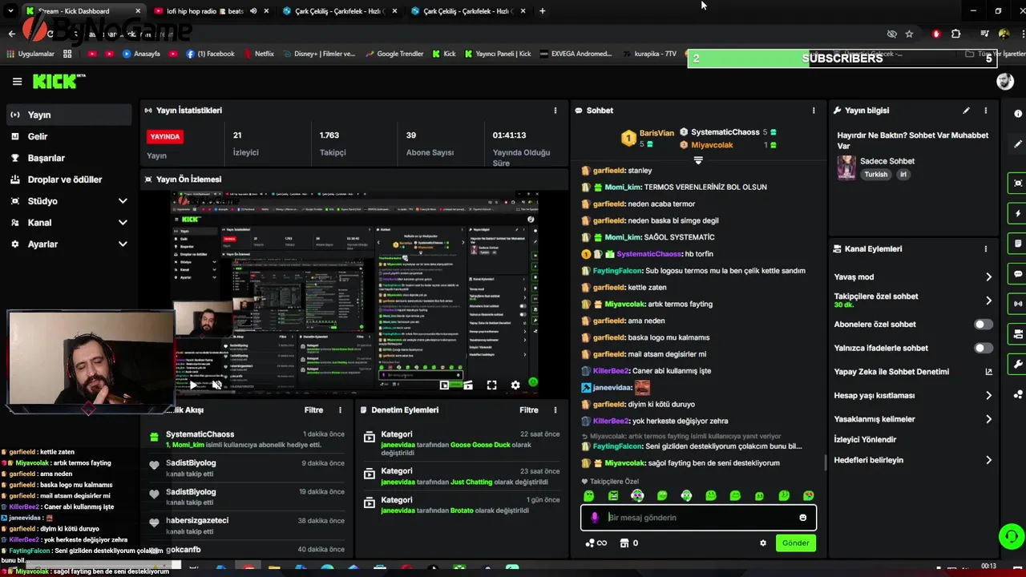This screenshot has height=577, width=1026.
Task: Click the user avatar at top right
Action: pyautogui.click(x=1004, y=82)
